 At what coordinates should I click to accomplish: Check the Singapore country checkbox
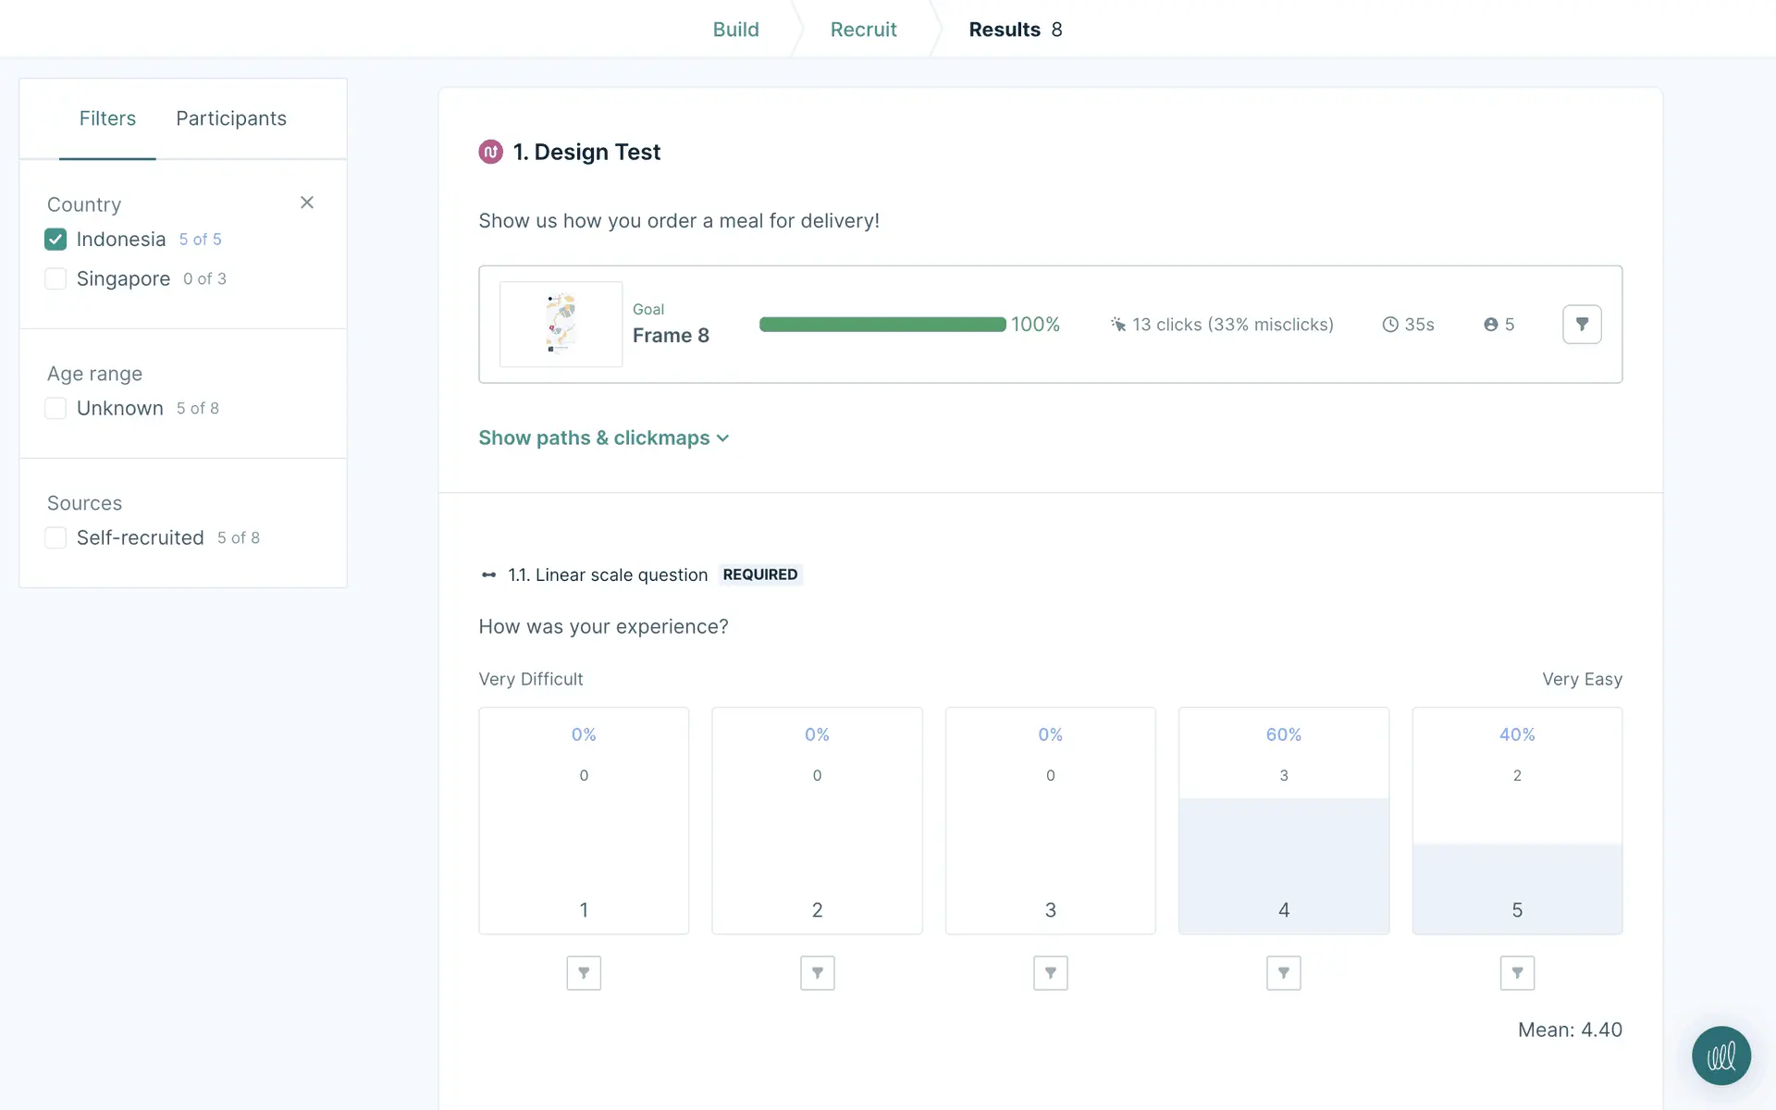tap(55, 278)
